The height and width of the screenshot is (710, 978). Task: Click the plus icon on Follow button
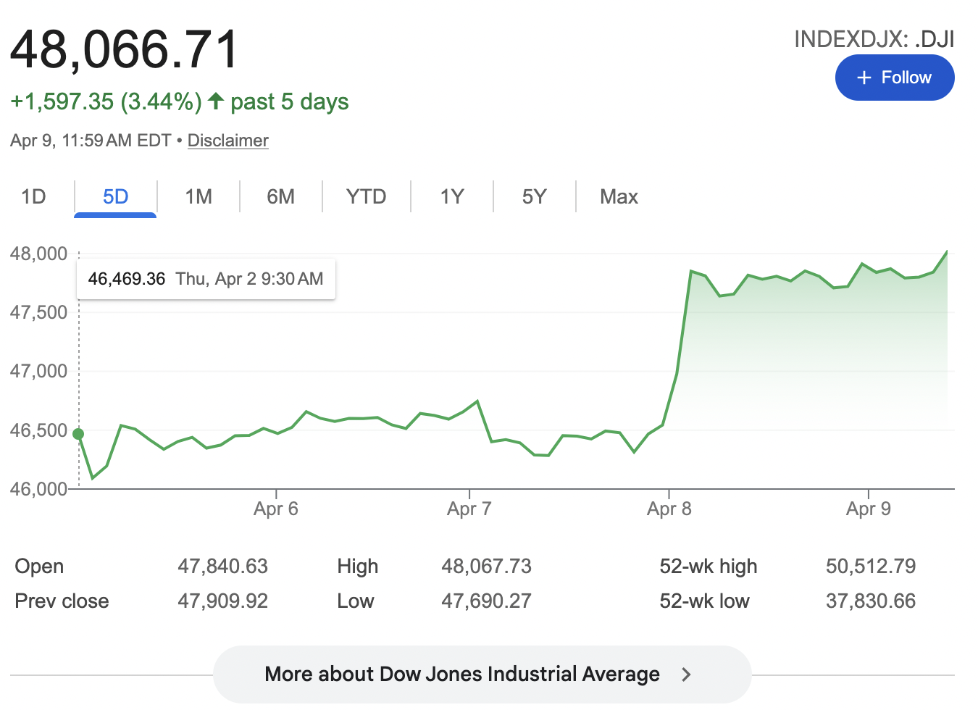point(864,78)
